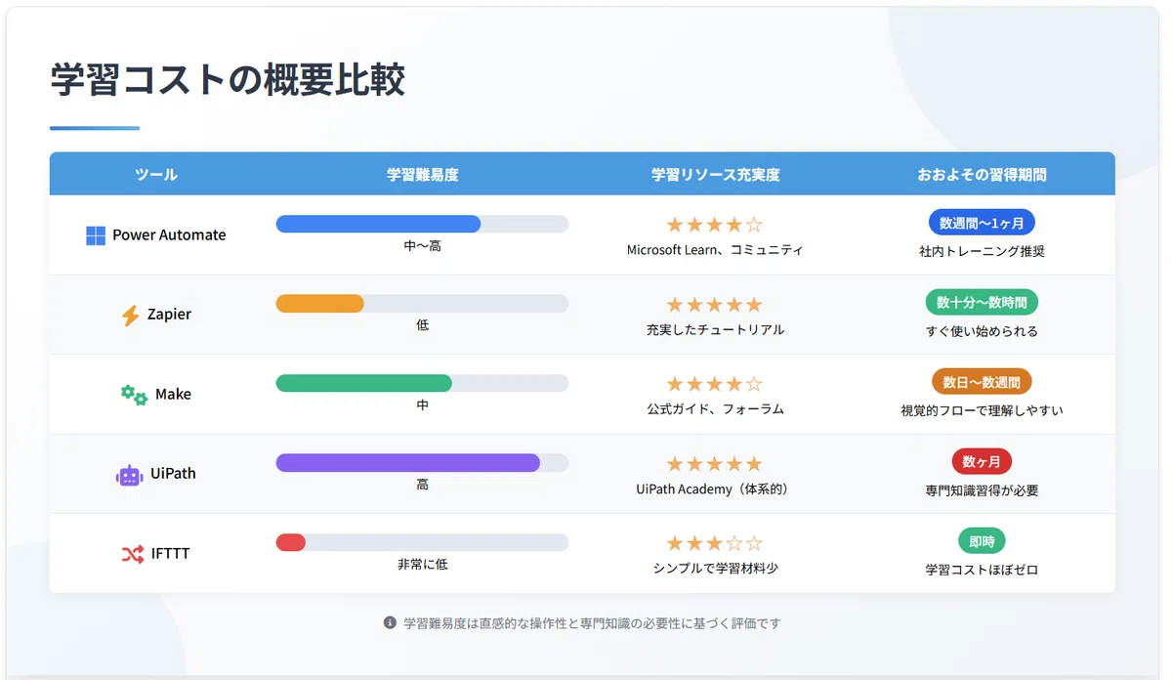Click the 学習コストの概要比較 heading

[x=228, y=80]
